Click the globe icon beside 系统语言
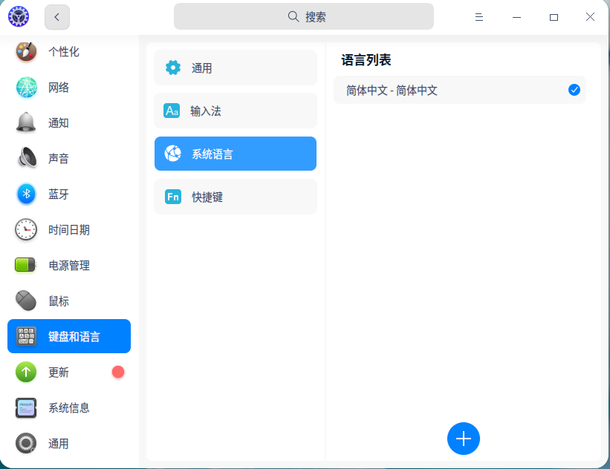The height and width of the screenshot is (469, 610). (172, 154)
